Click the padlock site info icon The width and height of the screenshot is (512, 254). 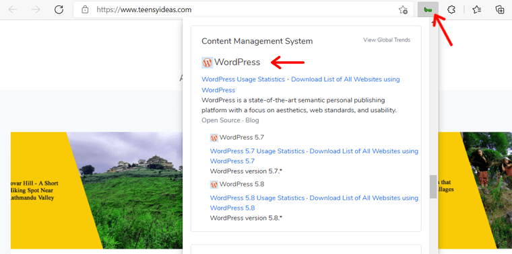(85, 10)
